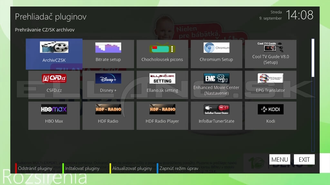Viewport: 330px width, 185px height.
Task: Launch the Kodi logo icon
Action: click(270, 109)
